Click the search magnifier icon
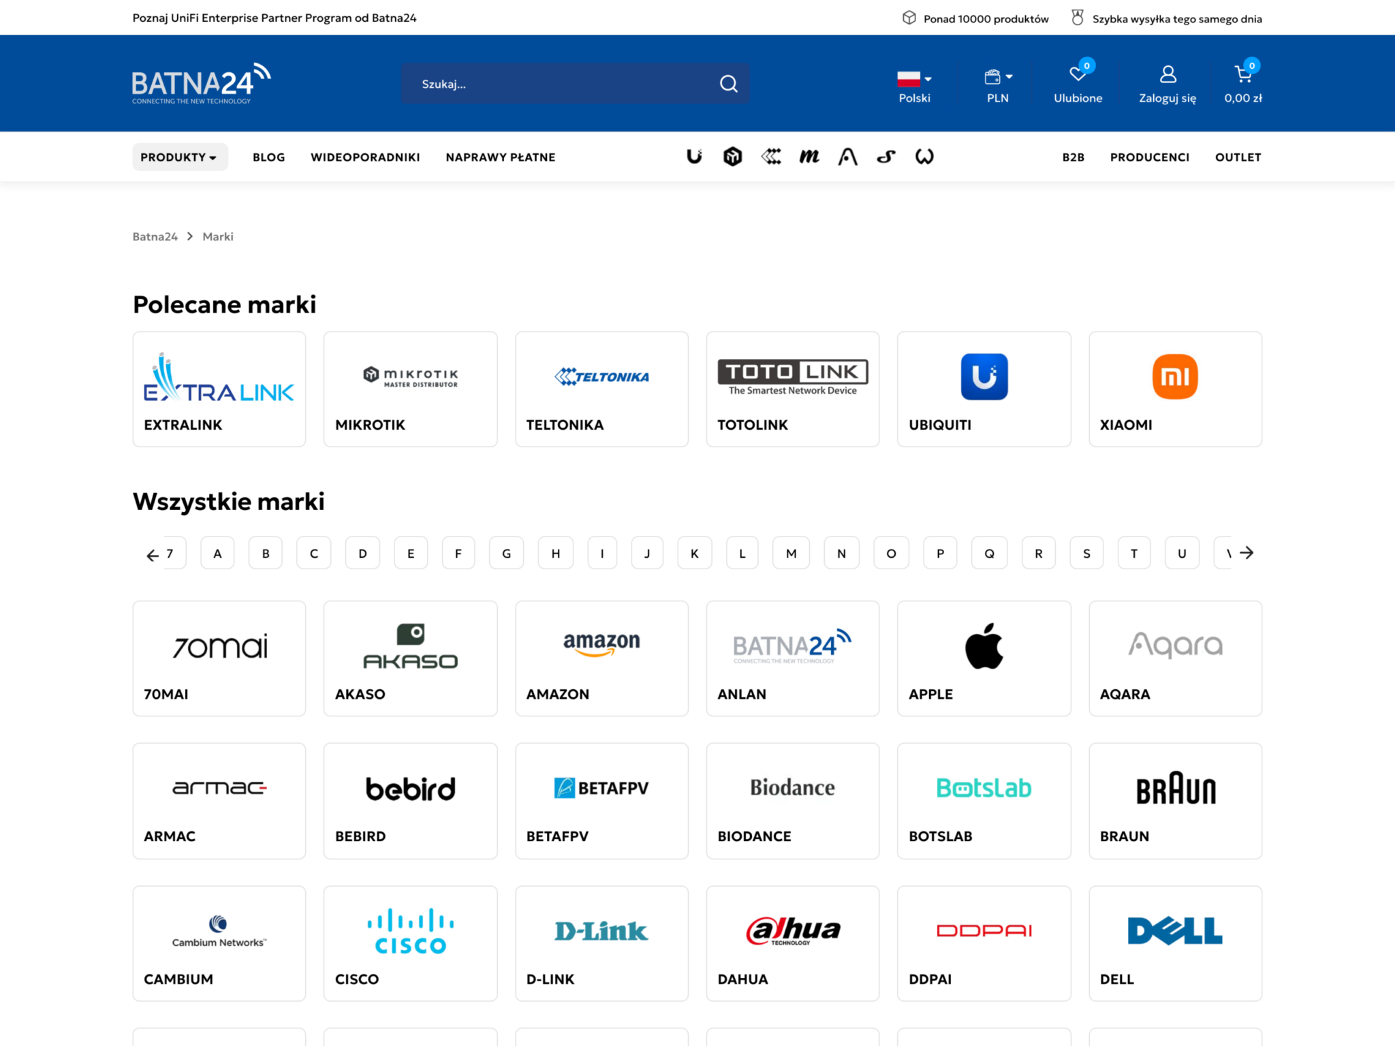This screenshot has width=1395, height=1046. pos(728,84)
